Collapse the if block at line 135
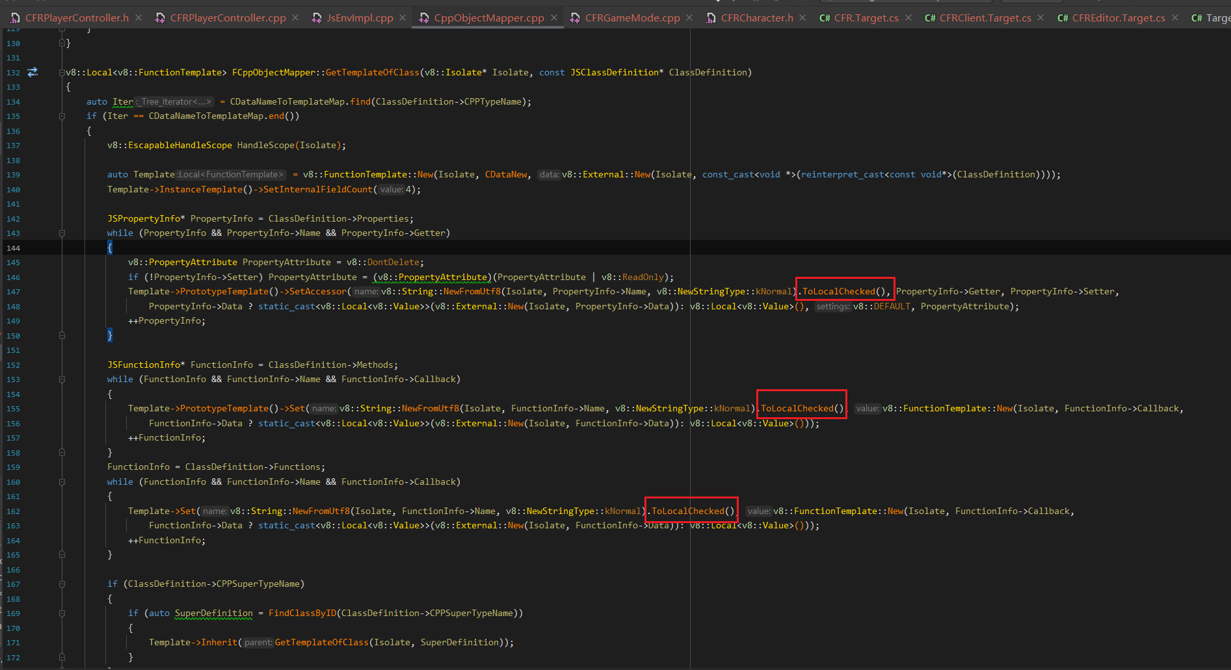The height and width of the screenshot is (670, 1231). coord(62,116)
